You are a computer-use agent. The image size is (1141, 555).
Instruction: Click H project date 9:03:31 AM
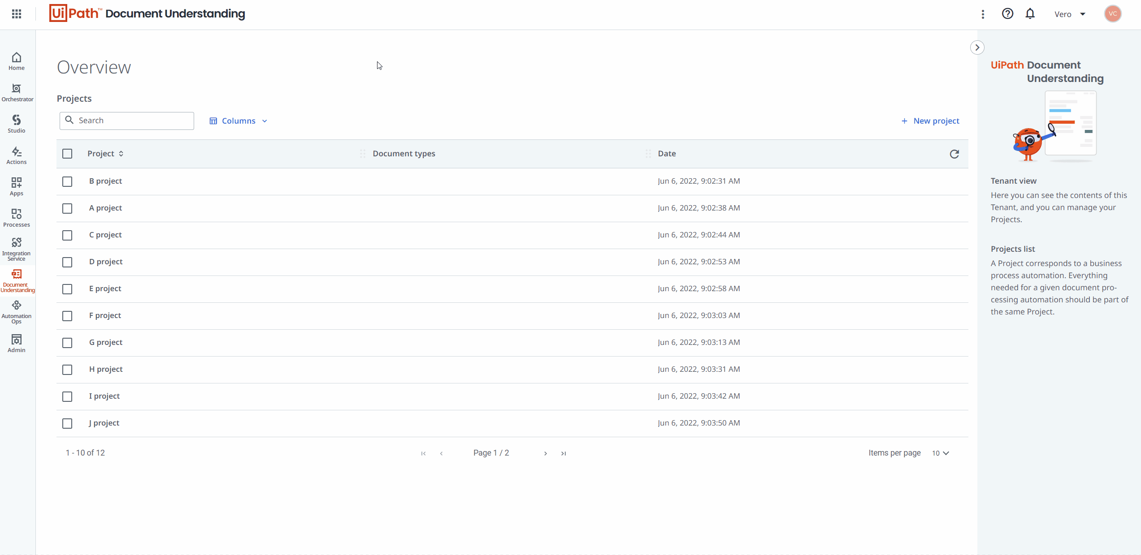click(x=699, y=369)
